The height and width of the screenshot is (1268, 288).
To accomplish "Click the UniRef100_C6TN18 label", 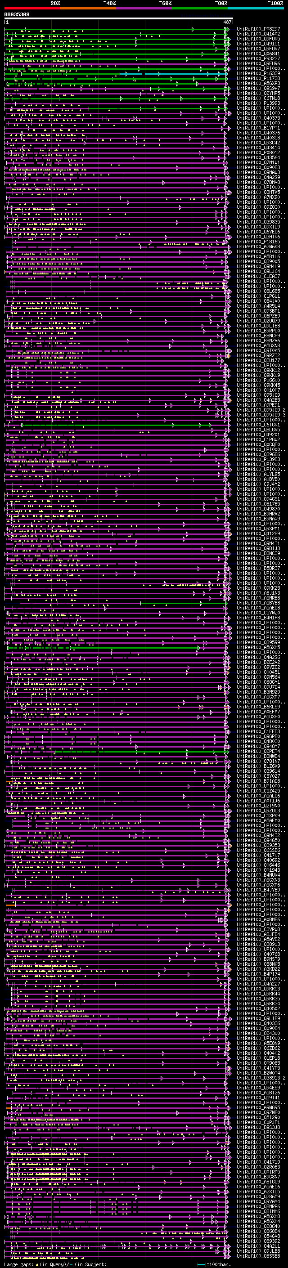I will pos(258,99).
